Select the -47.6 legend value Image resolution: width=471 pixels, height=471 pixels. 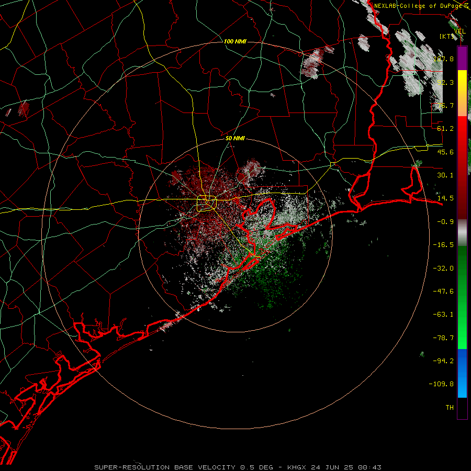pos(443,291)
